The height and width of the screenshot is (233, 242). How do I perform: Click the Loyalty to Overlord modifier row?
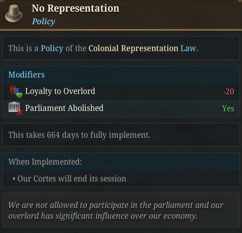pos(121,91)
